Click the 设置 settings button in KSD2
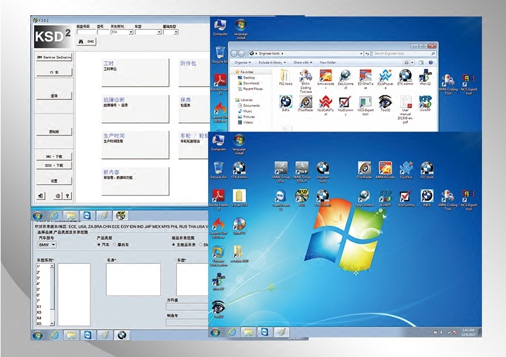 (54, 181)
